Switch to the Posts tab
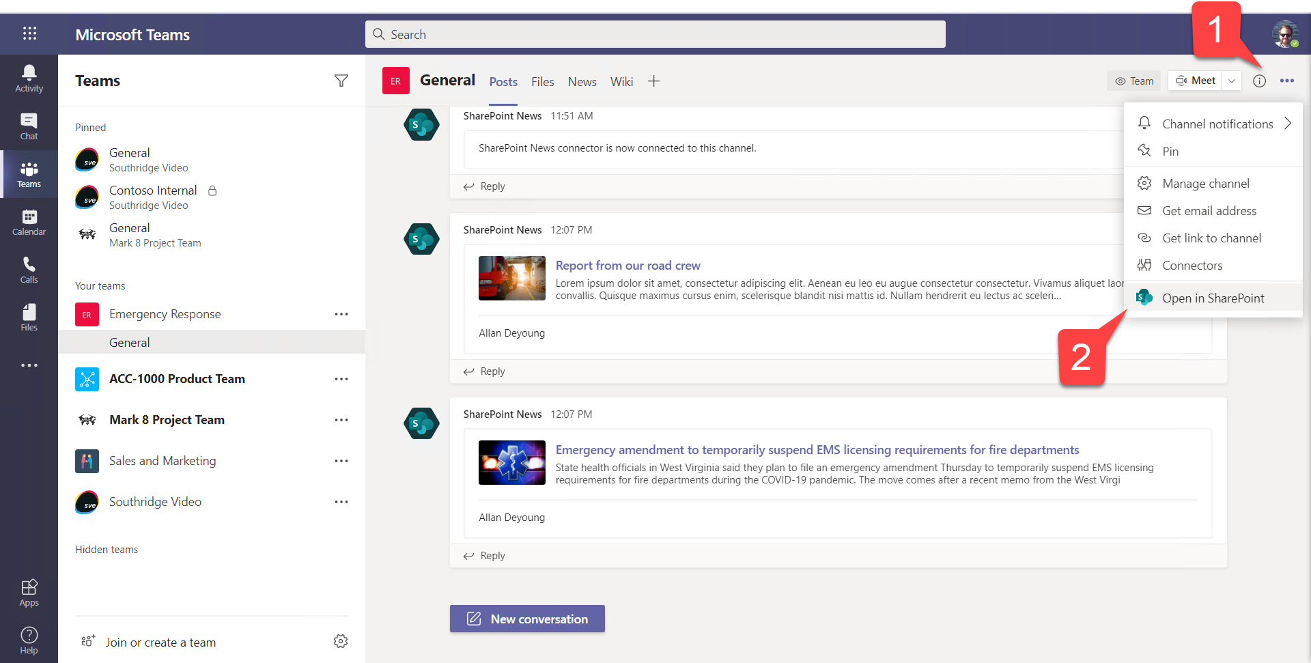Screen dimensions: 1311x663 (x=503, y=81)
